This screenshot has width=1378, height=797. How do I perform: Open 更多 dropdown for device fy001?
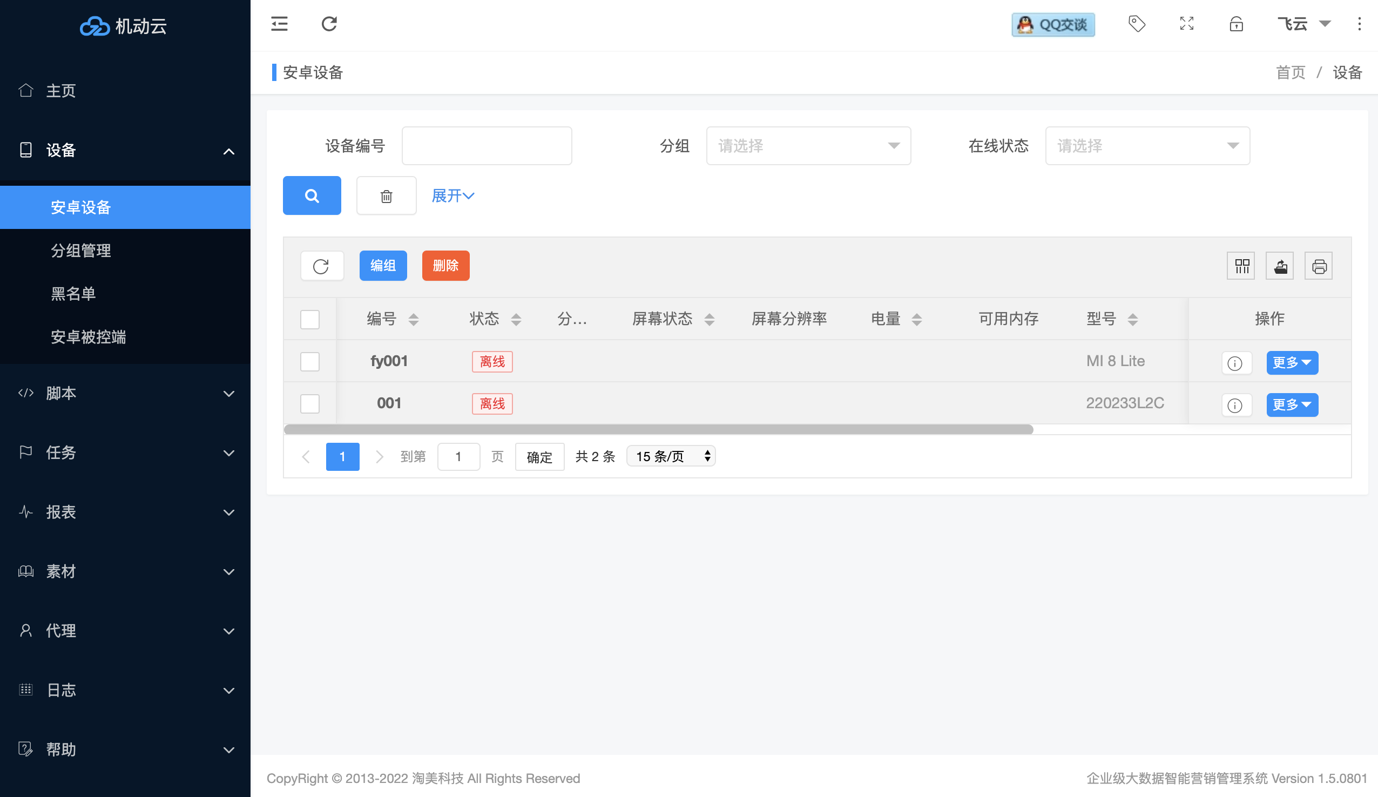1292,363
